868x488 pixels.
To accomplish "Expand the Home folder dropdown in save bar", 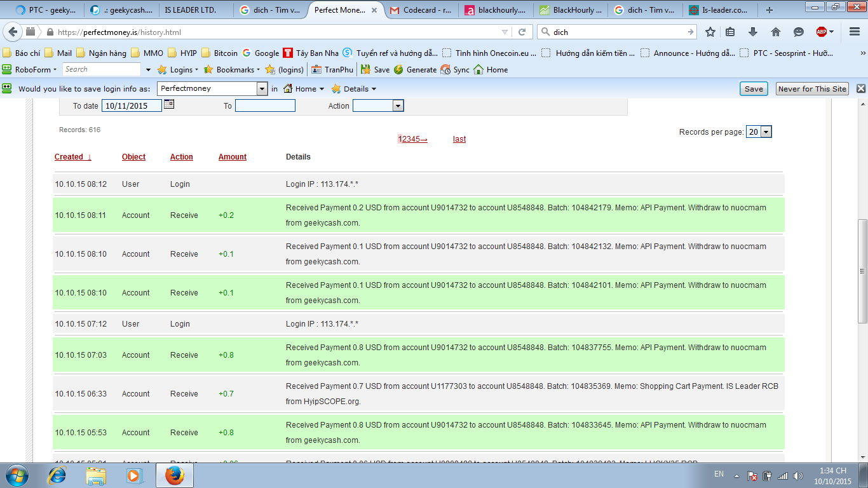I will tap(304, 89).
